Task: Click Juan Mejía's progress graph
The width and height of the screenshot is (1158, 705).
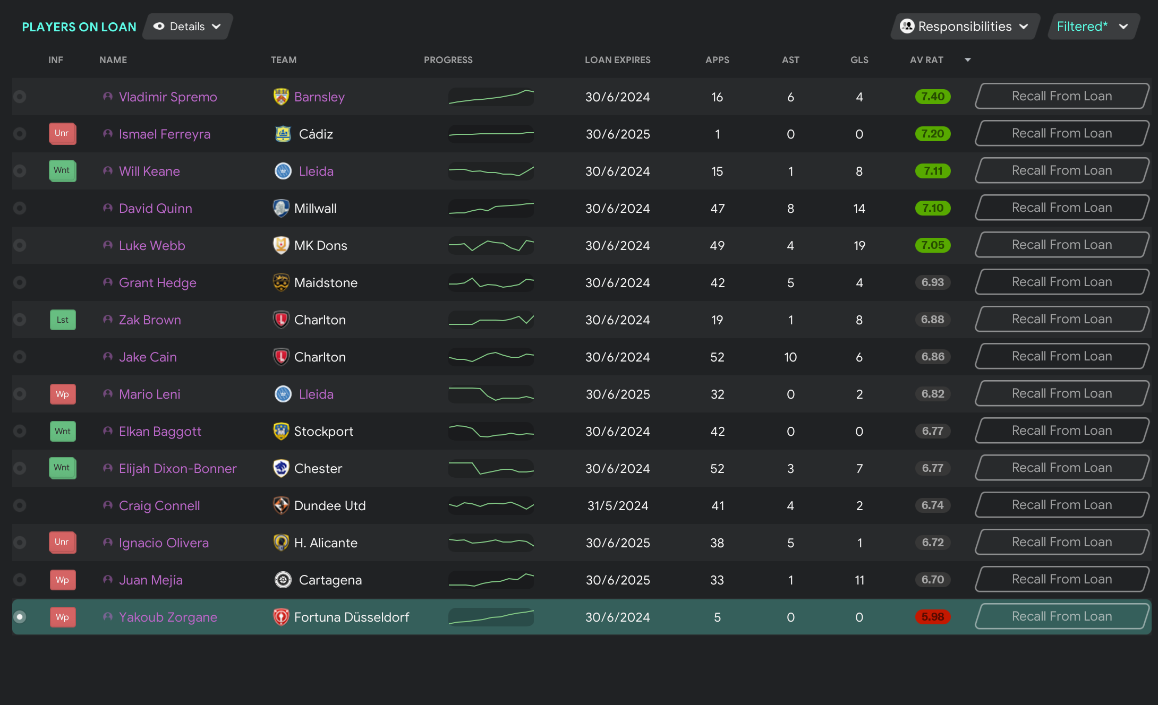Action: [x=491, y=580]
